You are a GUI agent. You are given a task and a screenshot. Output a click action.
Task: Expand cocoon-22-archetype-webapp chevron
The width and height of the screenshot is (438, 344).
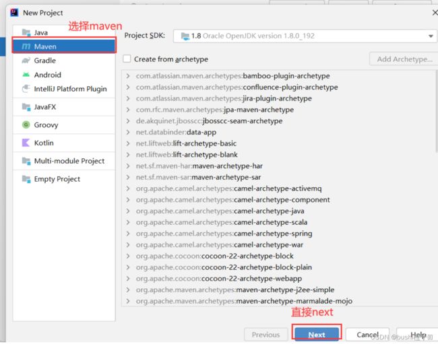[128, 279]
